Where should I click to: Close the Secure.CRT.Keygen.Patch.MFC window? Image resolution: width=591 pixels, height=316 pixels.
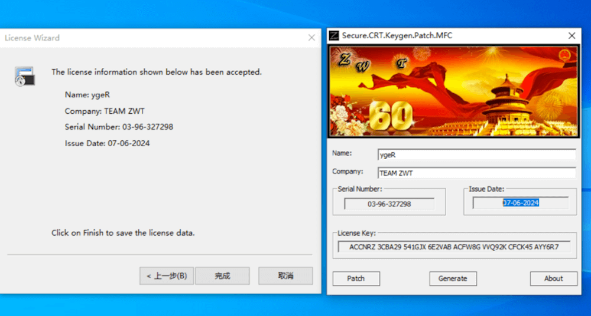[571, 36]
